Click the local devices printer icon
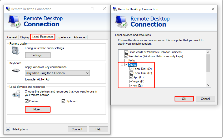The image size is (223, 138). [16, 94]
